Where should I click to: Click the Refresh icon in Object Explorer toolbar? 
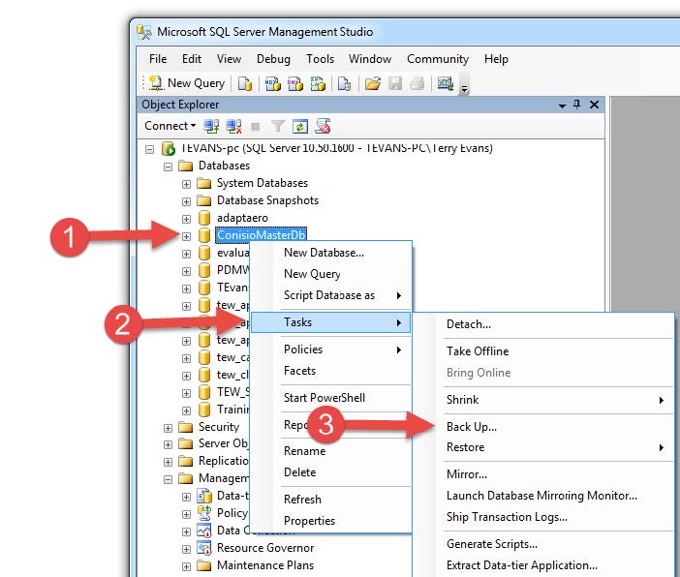pyautogui.click(x=300, y=126)
